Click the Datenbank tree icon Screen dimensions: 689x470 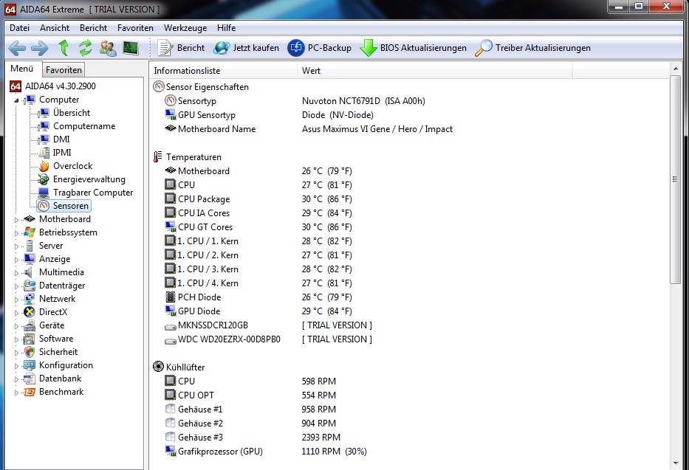coord(29,379)
